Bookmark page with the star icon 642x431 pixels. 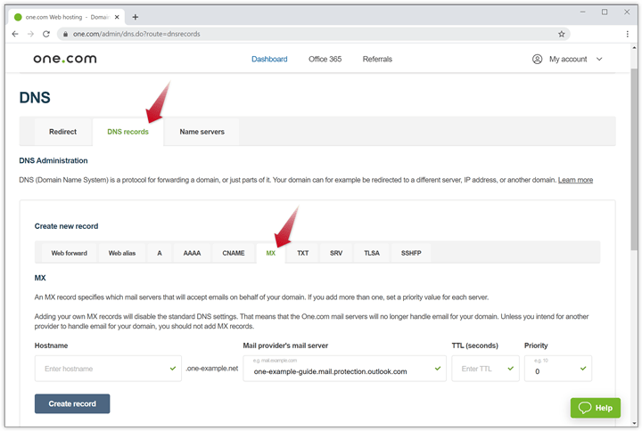[562, 34]
